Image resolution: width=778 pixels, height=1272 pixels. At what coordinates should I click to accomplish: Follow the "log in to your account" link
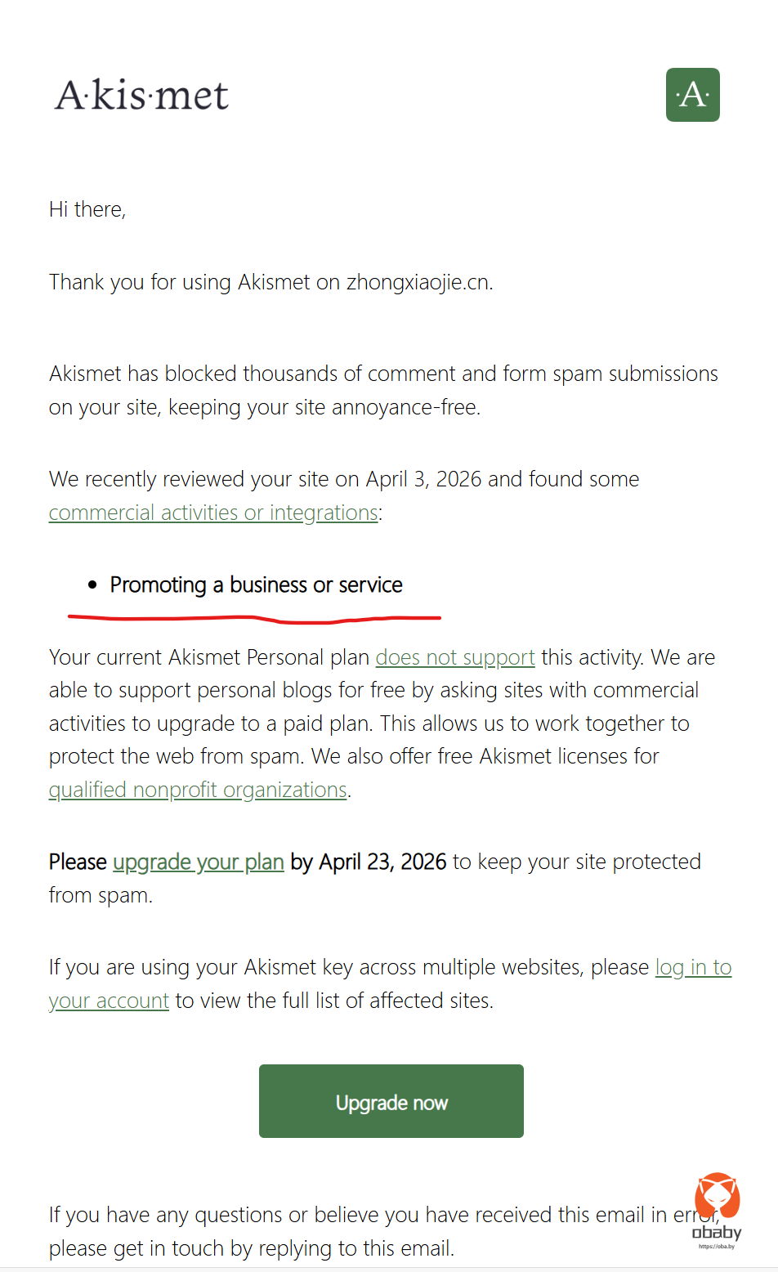692,968
